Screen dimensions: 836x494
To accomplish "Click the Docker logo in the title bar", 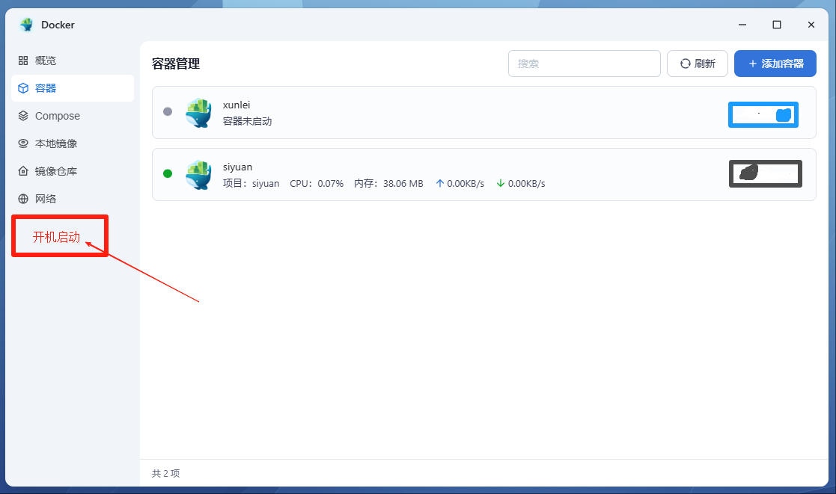I will [26, 25].
